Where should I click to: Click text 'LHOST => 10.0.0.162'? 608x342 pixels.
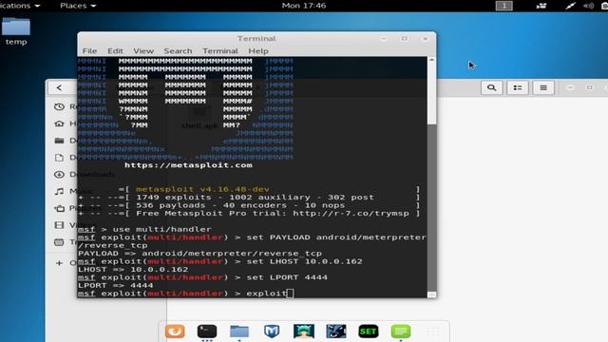tap(133, 270)
